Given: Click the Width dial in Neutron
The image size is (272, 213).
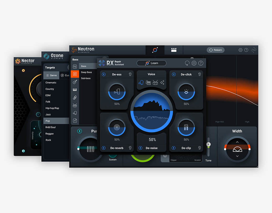Looking at the screenshot, I should point(237,149).
